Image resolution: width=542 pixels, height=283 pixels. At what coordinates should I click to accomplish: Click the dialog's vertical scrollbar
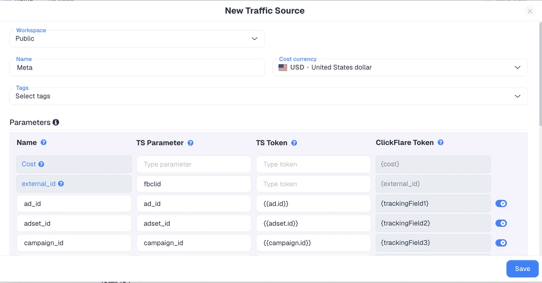point(540,74)
